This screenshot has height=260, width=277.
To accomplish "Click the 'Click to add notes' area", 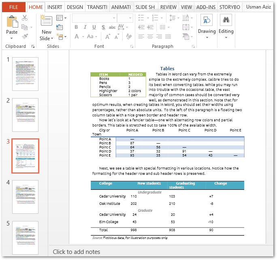I will click(77, 252).
